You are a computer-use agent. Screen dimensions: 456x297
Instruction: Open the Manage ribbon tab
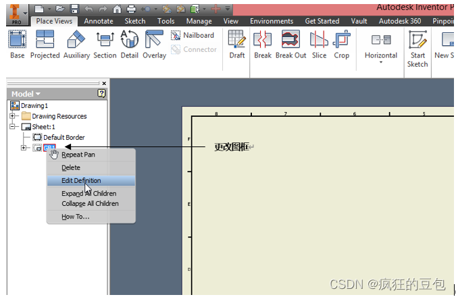pyautogui.click(x=199, y=21)
